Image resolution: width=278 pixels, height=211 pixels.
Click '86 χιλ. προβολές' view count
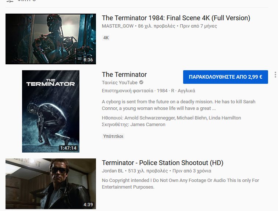(x=157, y=26)
